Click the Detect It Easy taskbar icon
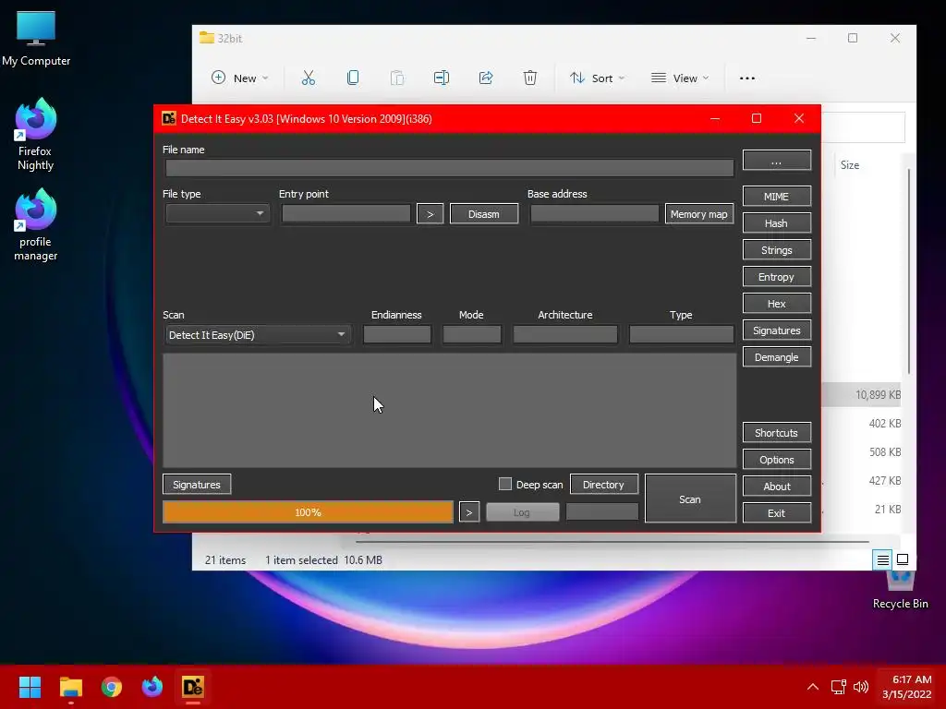946x709 pixels. click(193, 687)
